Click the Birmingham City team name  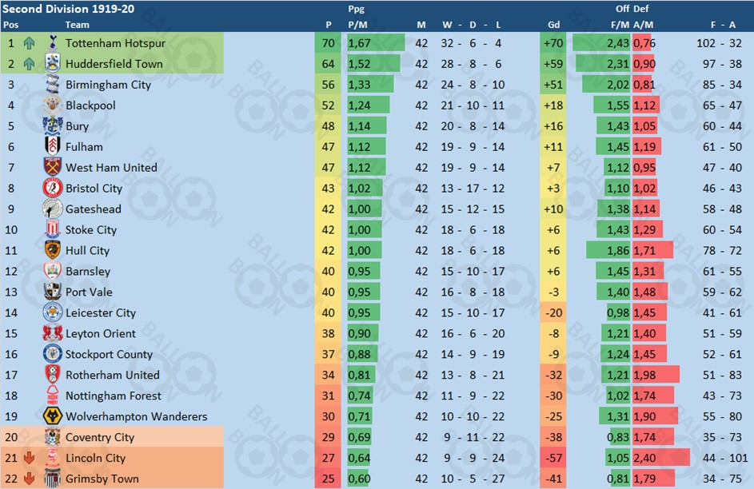pos(108,85)
